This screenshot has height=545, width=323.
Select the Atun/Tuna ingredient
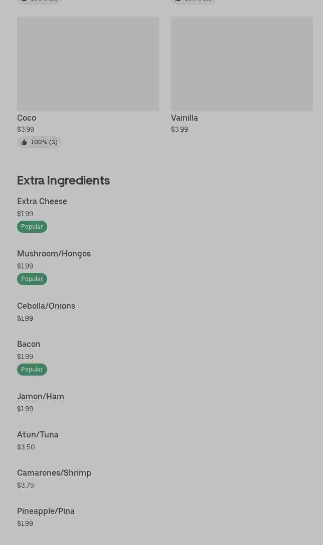pyautogui.click(x=38, y=434)
